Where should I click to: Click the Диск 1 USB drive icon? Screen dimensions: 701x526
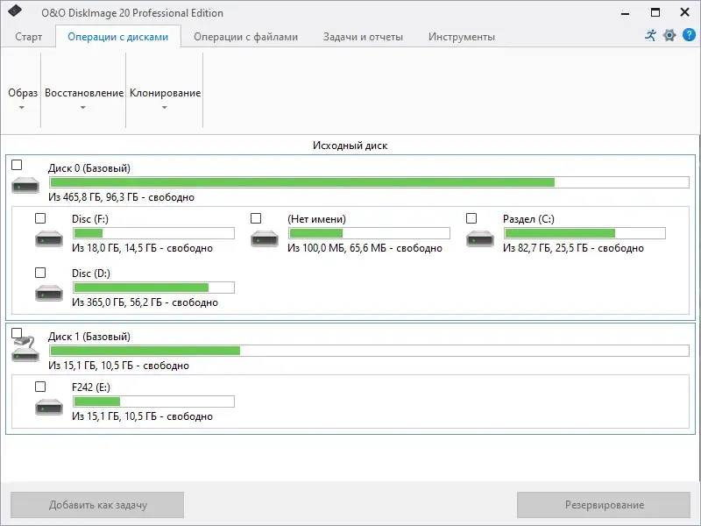click(x=25, y=349)
